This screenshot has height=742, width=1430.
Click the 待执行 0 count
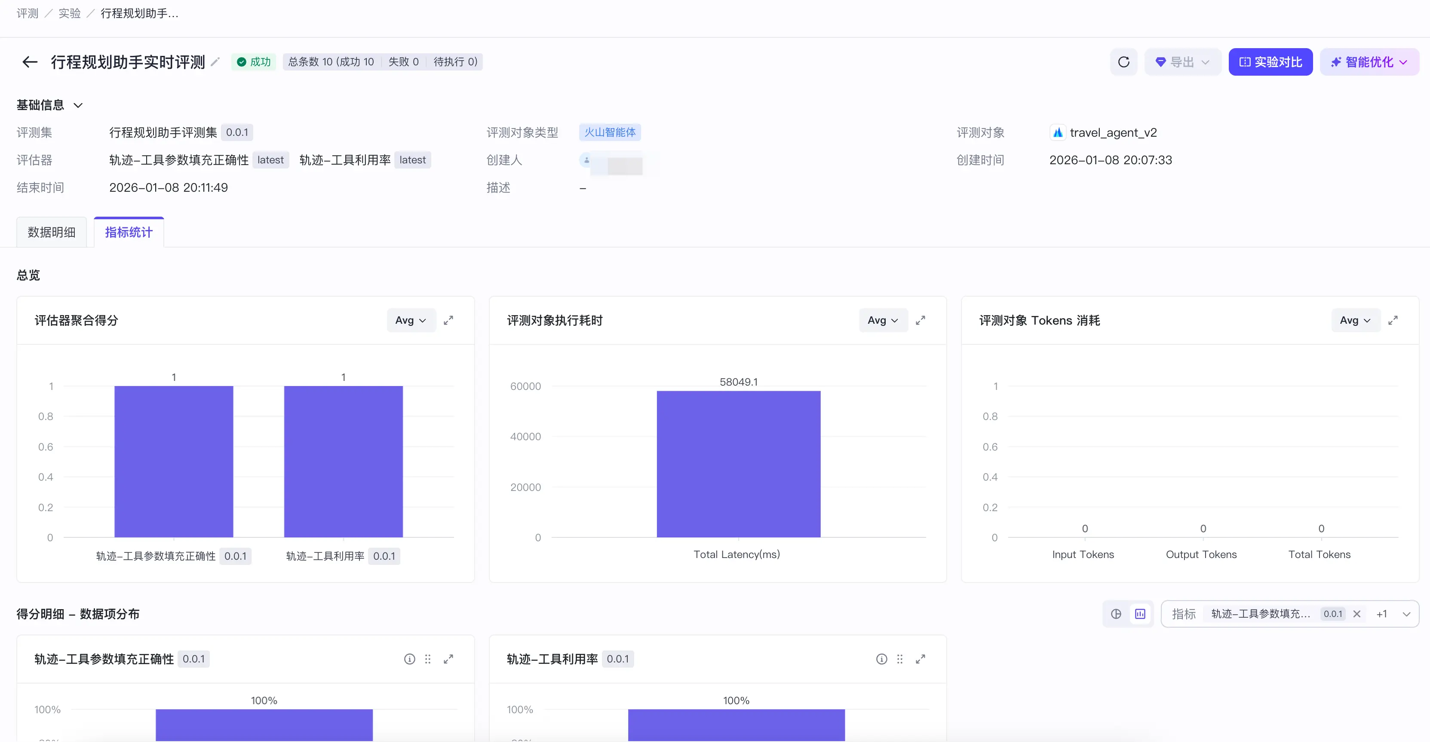455,61
